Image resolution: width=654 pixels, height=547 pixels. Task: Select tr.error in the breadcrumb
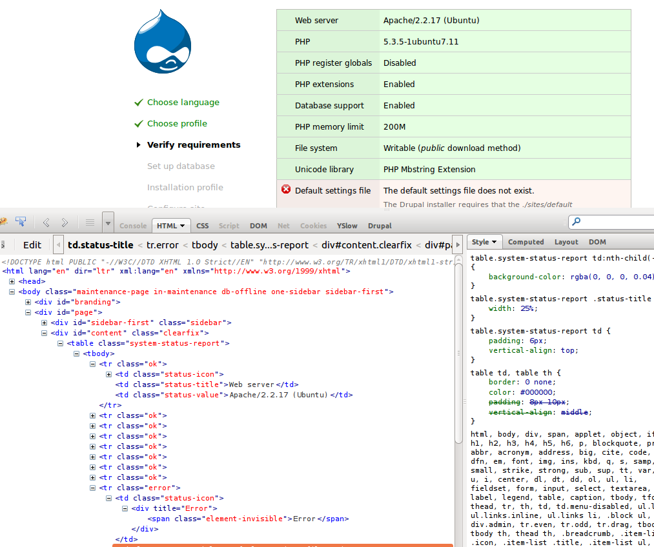162,245
